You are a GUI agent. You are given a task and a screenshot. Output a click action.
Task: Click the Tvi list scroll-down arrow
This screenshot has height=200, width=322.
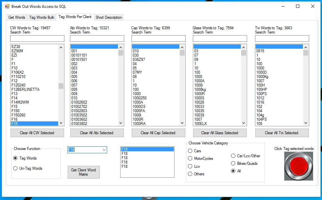306,123
